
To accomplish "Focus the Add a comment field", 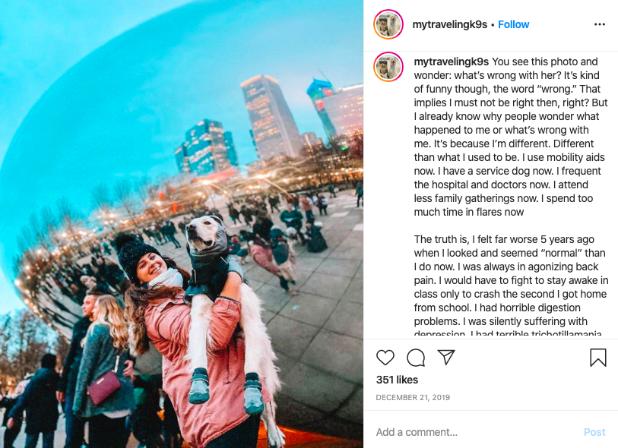I will pyautogui.click(x=475, y=432).
